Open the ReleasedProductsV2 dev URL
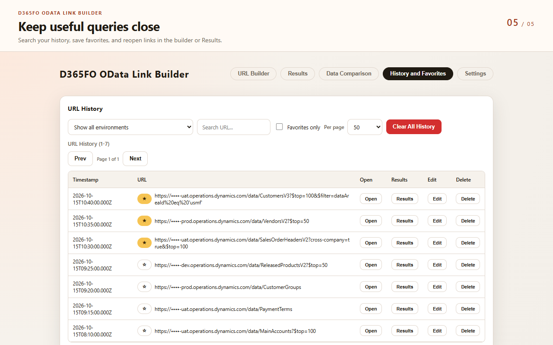The width and height of the screenshot is (553, 345). (x=371, y=265)
